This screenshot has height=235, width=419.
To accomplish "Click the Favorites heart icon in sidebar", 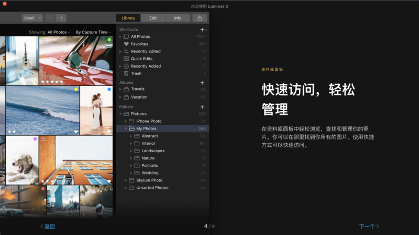I will pos(126,44).
